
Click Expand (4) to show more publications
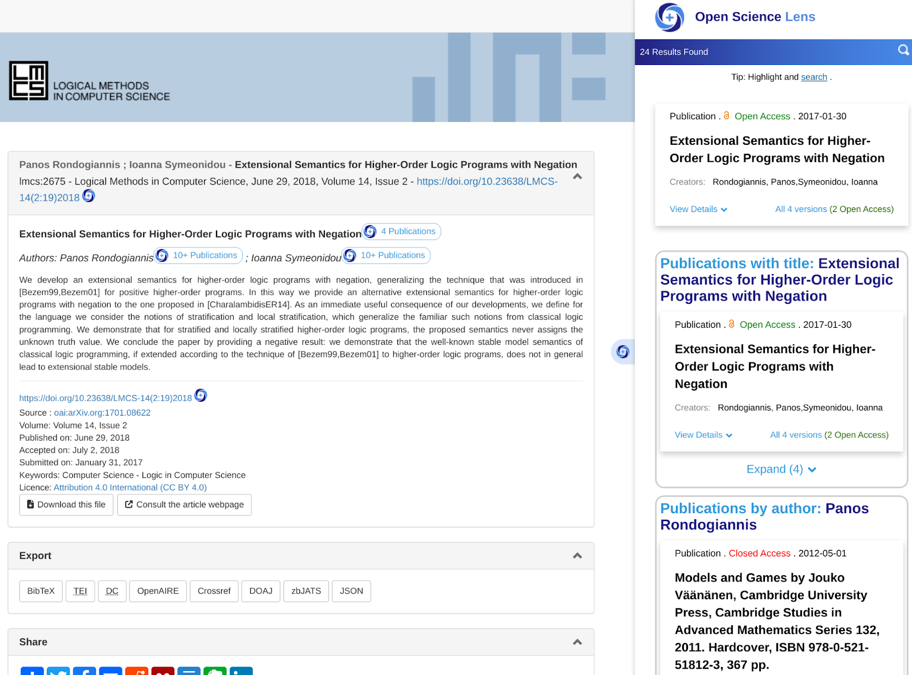coord(781,469)
